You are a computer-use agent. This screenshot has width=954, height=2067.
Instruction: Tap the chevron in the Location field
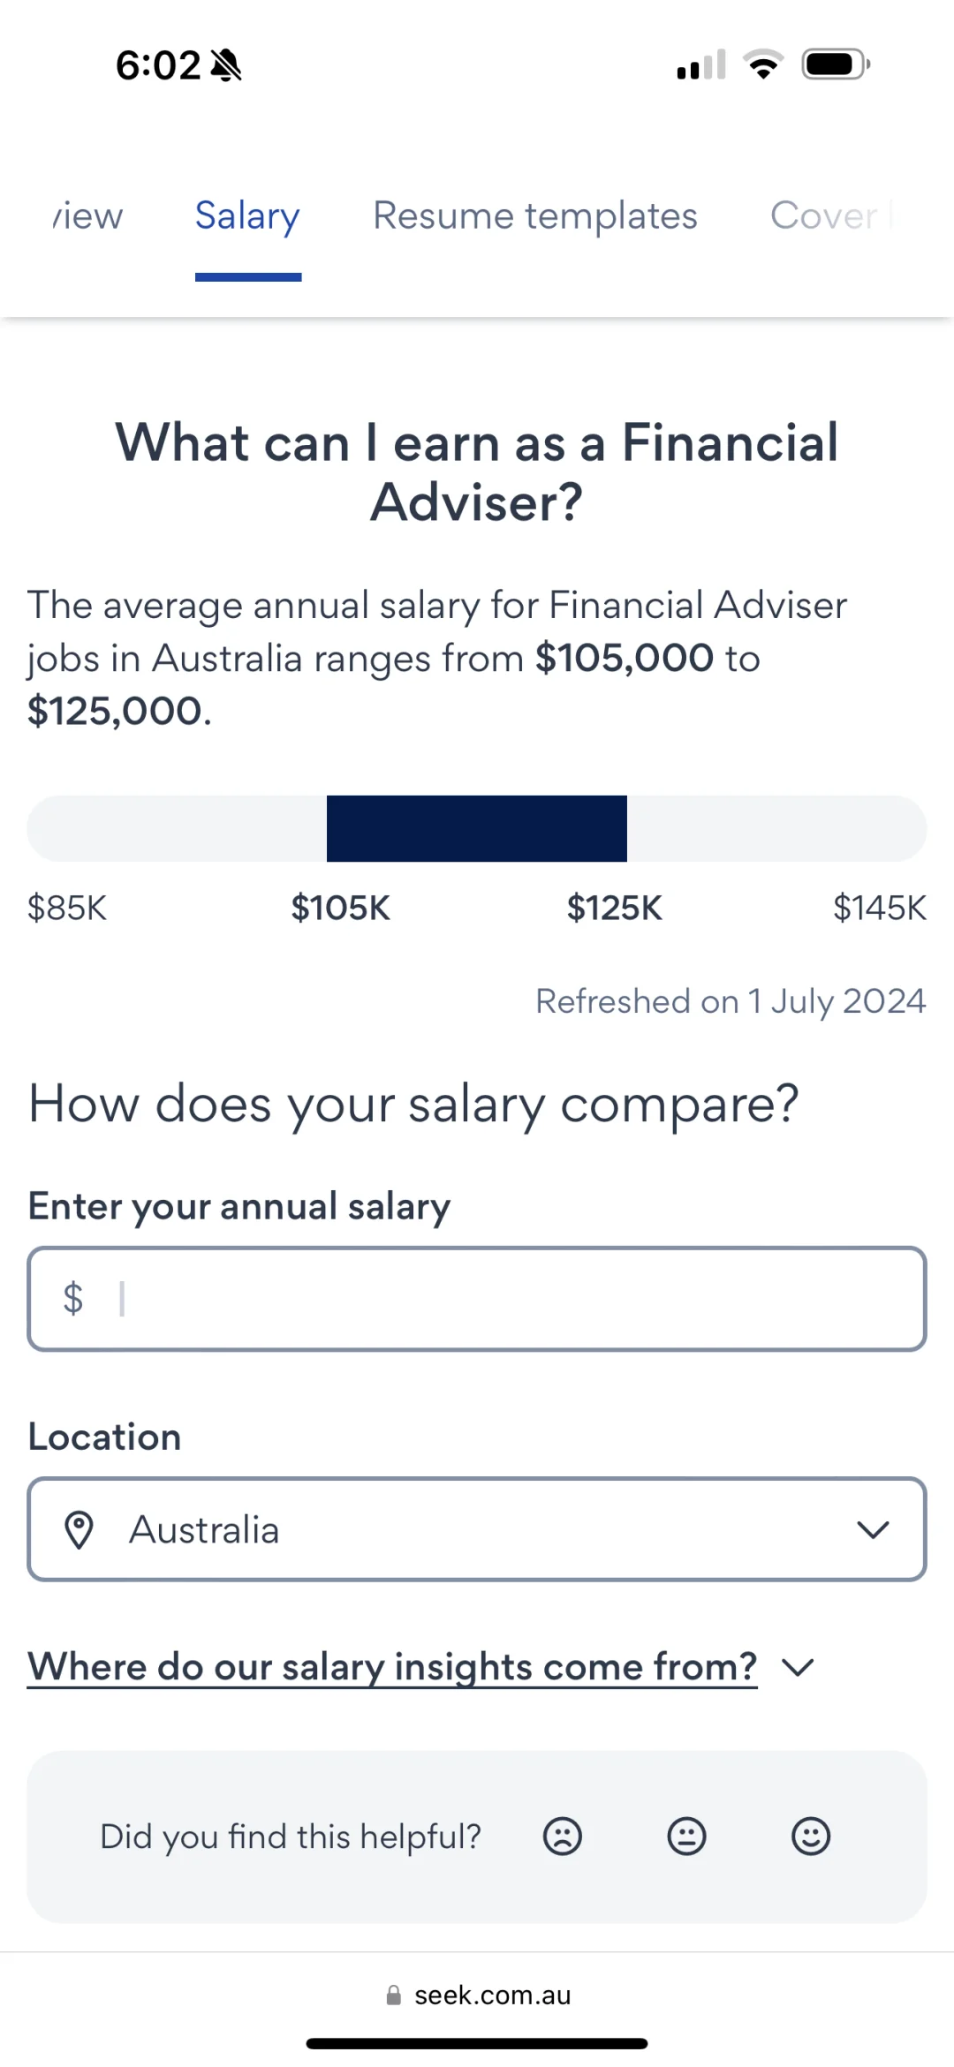[873, 1530]
